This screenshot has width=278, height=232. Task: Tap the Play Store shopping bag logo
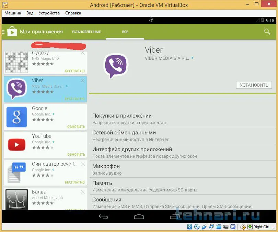point(12,31)
